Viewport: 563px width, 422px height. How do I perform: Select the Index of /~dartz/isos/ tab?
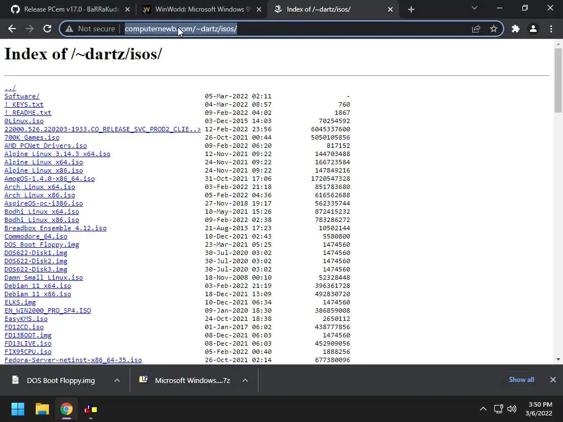[333, 9]
